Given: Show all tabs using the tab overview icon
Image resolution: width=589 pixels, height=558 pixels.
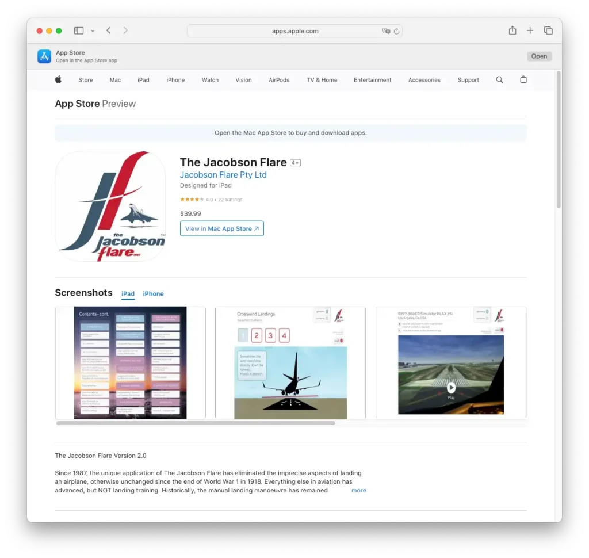Looking at the screenshot, I should pos(548,30).
